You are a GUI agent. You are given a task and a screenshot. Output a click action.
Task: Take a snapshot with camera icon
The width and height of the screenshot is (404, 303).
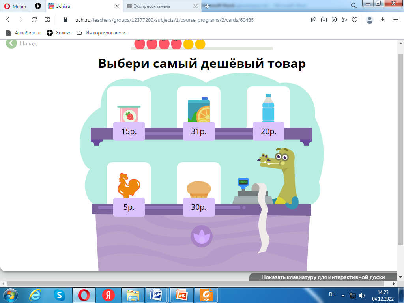pyautogui.click(x=324, y=20)
